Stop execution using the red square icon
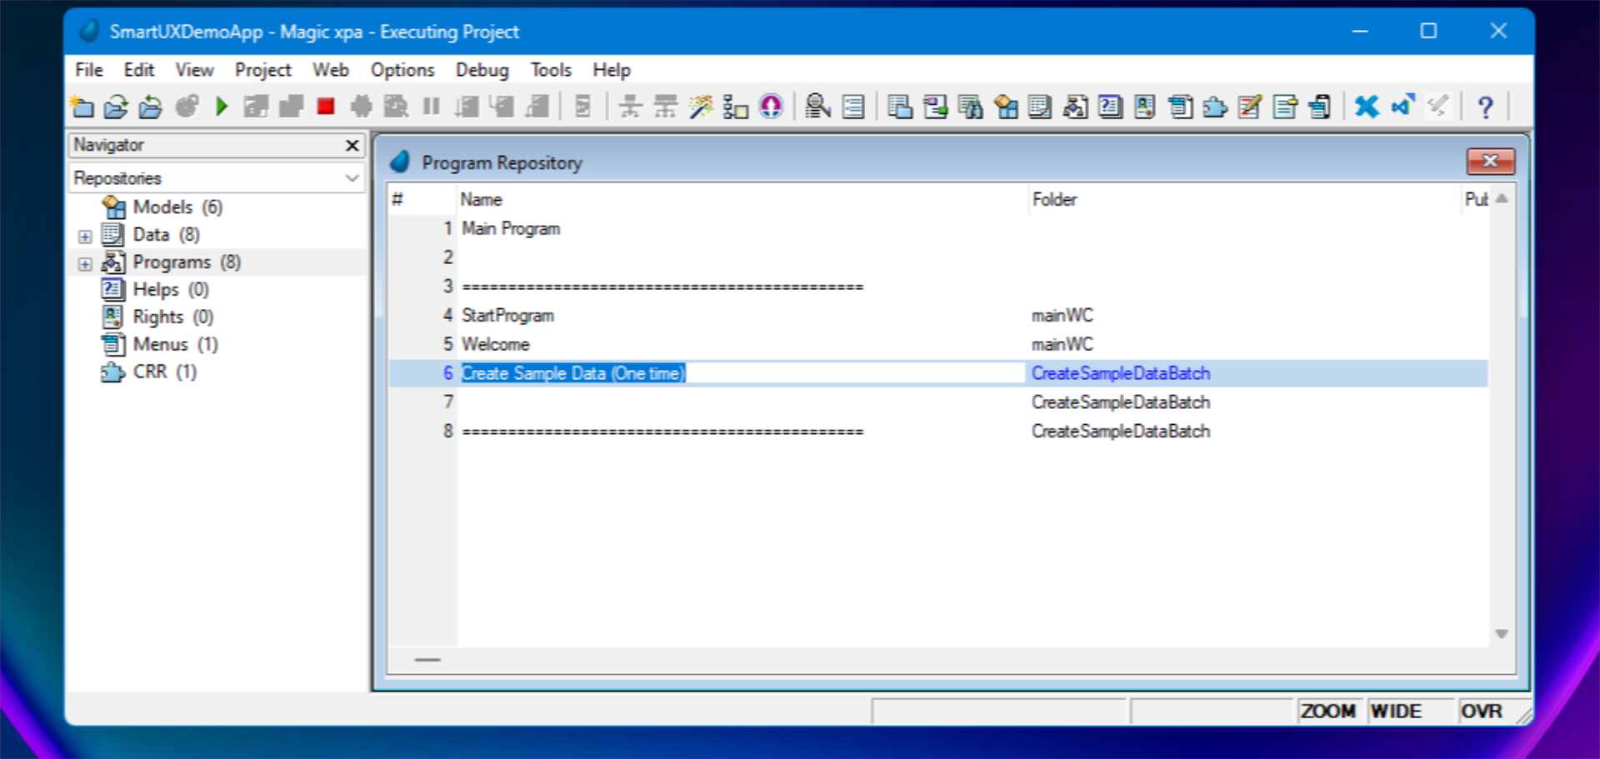This screenshot has height=759, width=1600. 325,107
